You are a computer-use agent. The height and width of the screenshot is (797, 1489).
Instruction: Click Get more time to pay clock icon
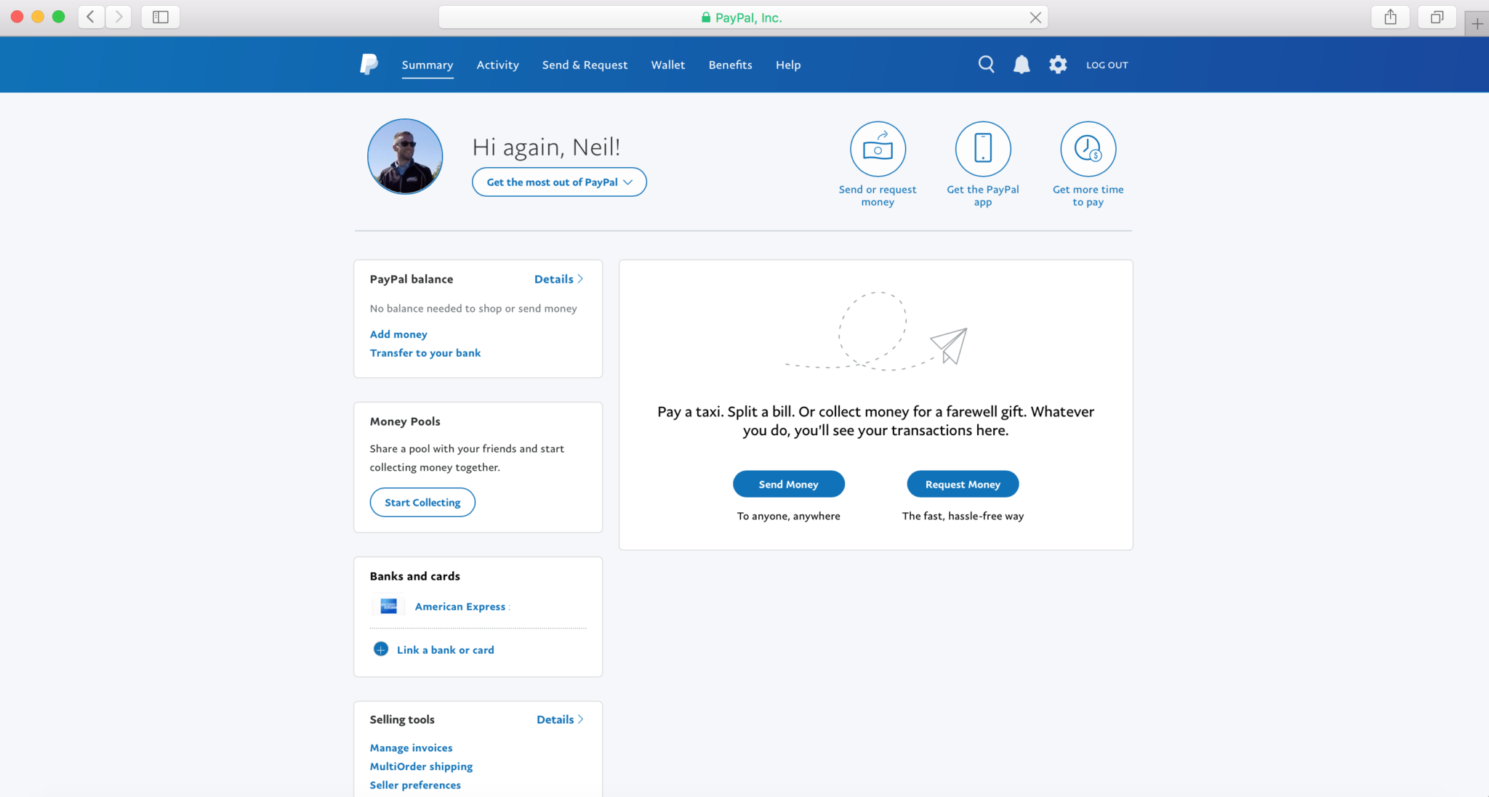point(1088,149)
